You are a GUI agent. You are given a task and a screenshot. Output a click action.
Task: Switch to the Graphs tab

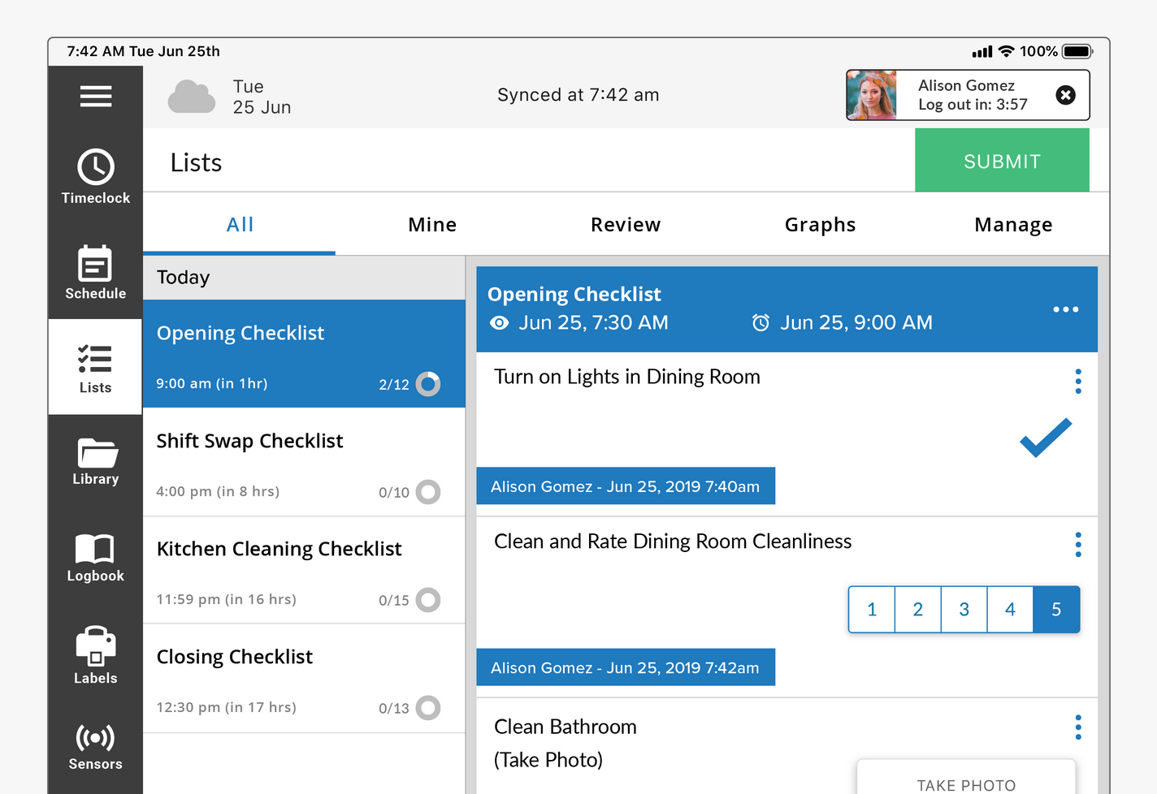[x=820, y=225]
